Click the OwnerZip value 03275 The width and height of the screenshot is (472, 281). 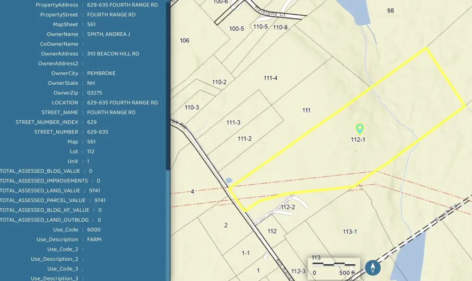click(94, 93)
